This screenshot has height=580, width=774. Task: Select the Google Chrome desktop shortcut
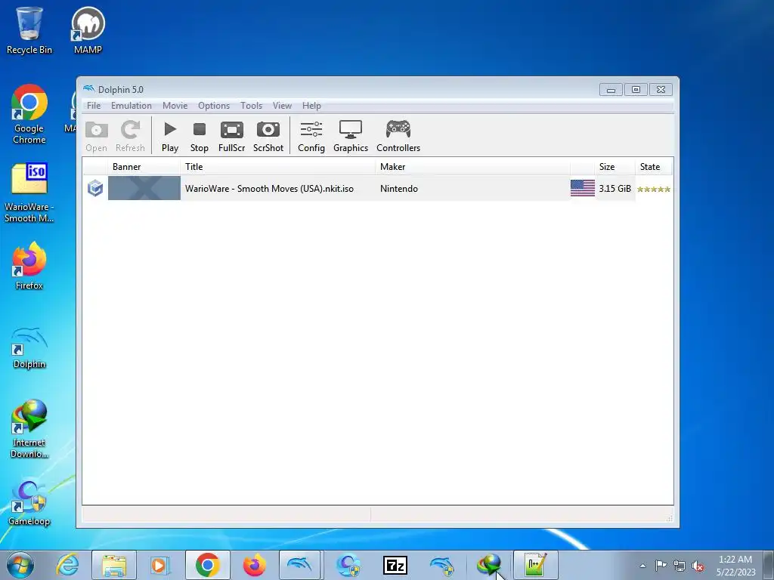29,115
